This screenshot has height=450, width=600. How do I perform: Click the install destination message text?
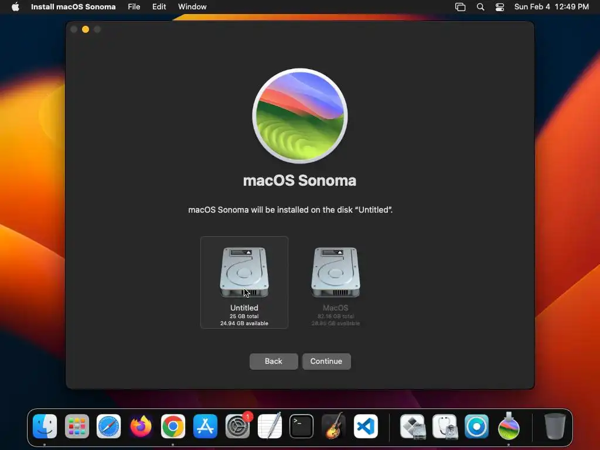point(291,210)
